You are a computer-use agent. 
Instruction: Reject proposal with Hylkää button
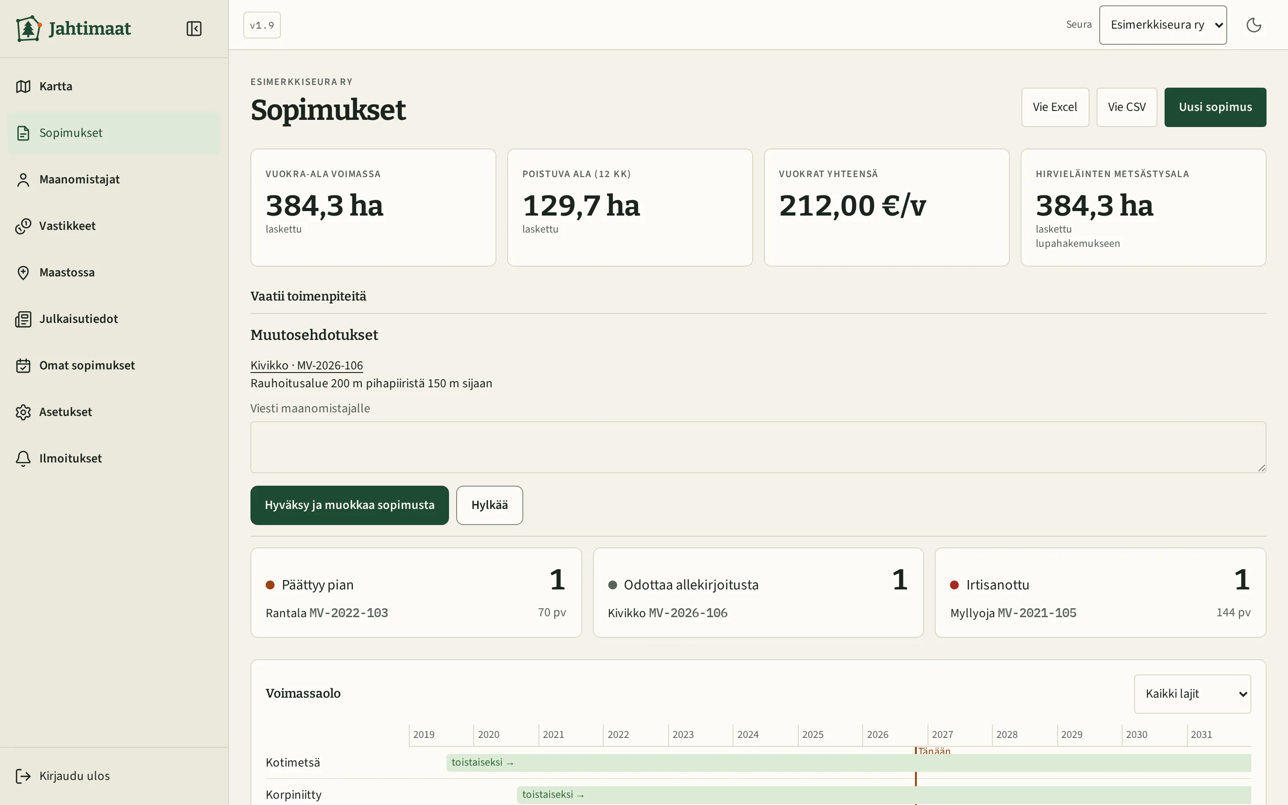tap(489, 505)
